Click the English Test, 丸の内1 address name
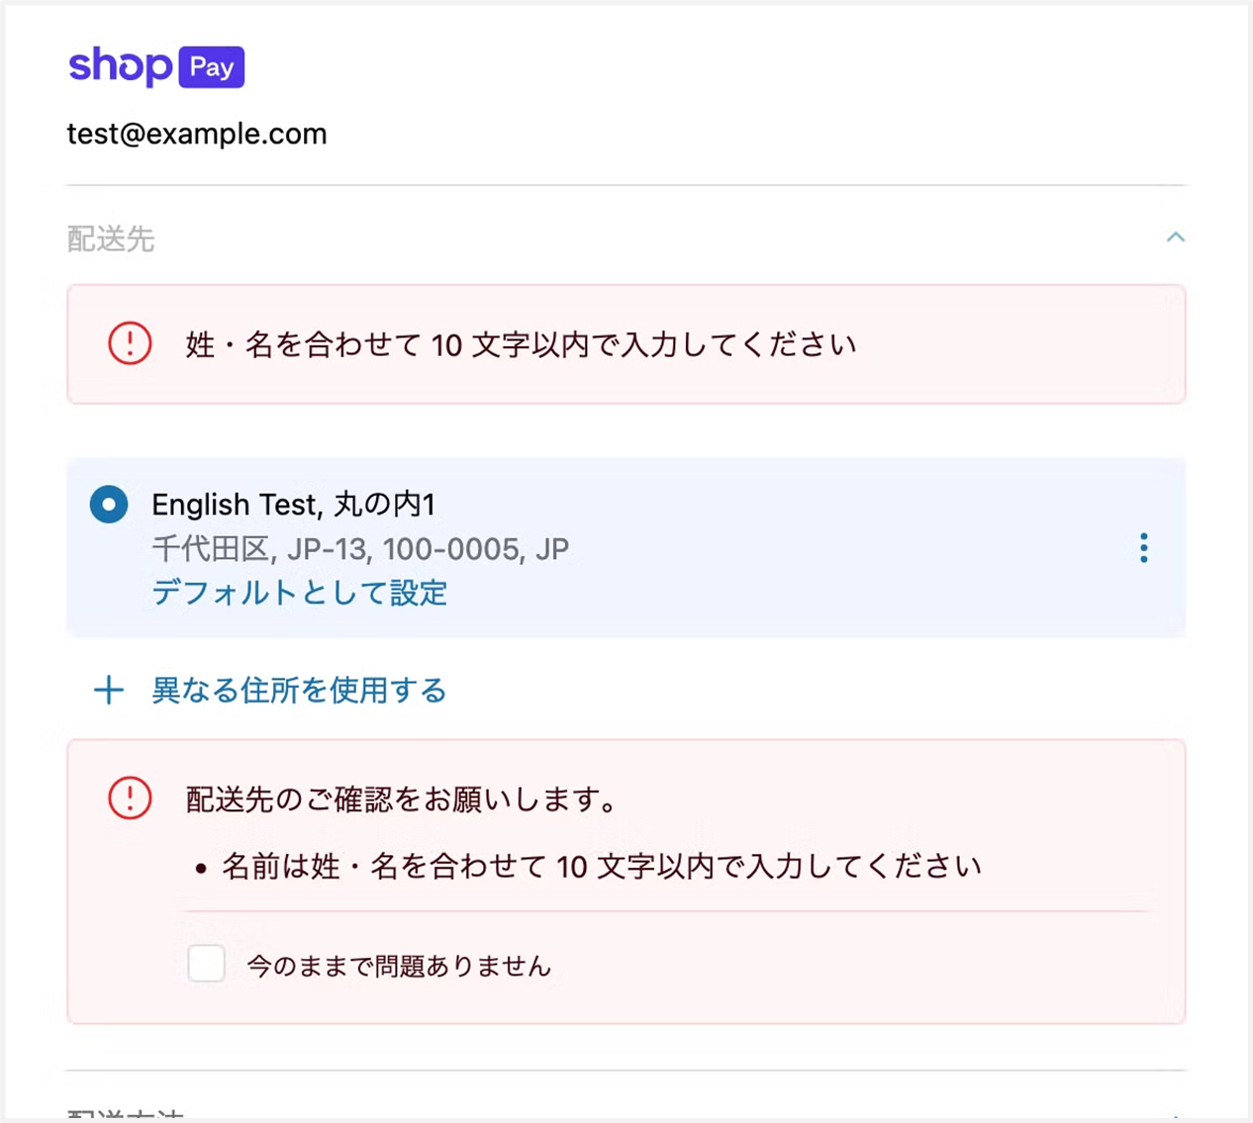 293,505
